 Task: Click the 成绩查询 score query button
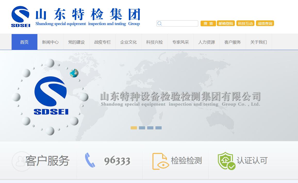(x=265, y=23)
